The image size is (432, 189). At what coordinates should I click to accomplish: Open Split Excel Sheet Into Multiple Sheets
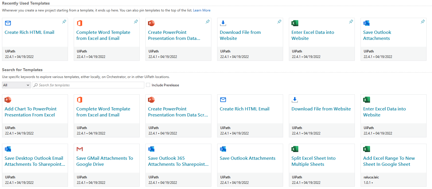pyautogui.click(x=314, y=161)
